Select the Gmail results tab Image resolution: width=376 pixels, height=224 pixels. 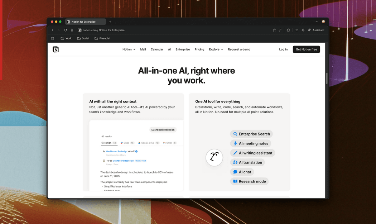[170, 143]
